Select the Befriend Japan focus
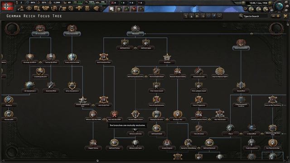 coord(146,45)
